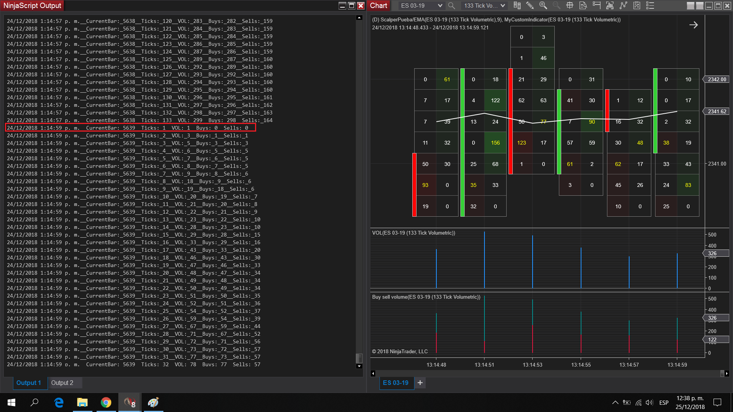Switch to the Output 2 tab
Screen dimensions: 733x412
(x=62, y=383)
